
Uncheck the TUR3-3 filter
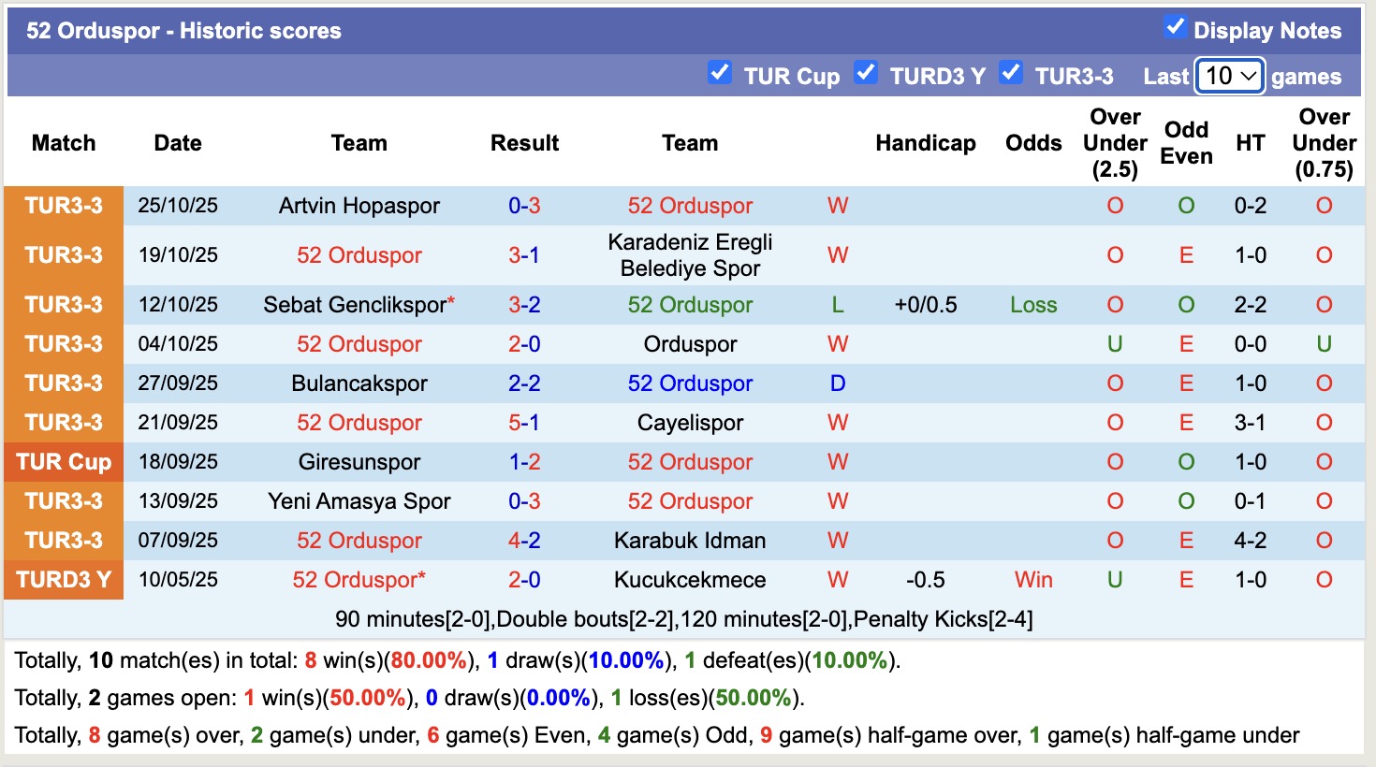(1011, 72)
